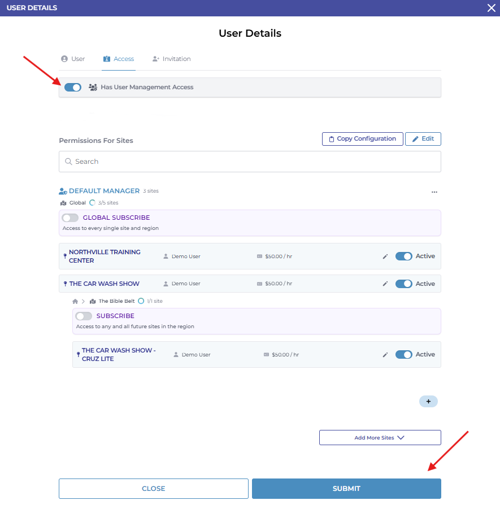Click the Default Manager role icon

(63, 192)
